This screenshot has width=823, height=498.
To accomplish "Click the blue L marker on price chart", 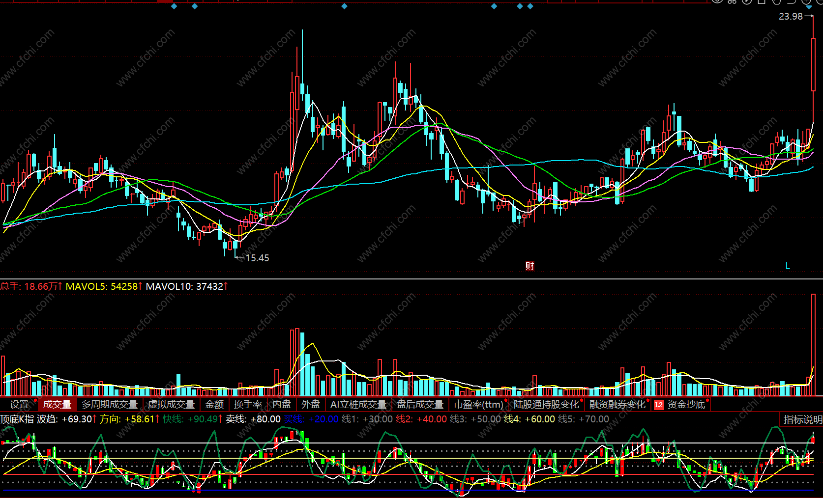I will click(788, 266).
